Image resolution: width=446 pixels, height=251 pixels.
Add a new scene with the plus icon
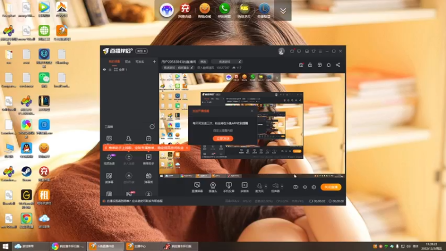pyautogui.click(x=154, y=61)
